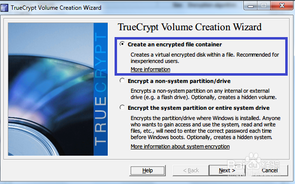Close the TrueCrypt wizard window
The height and width of the screenshot is (184, 295).
click(282, 5)
